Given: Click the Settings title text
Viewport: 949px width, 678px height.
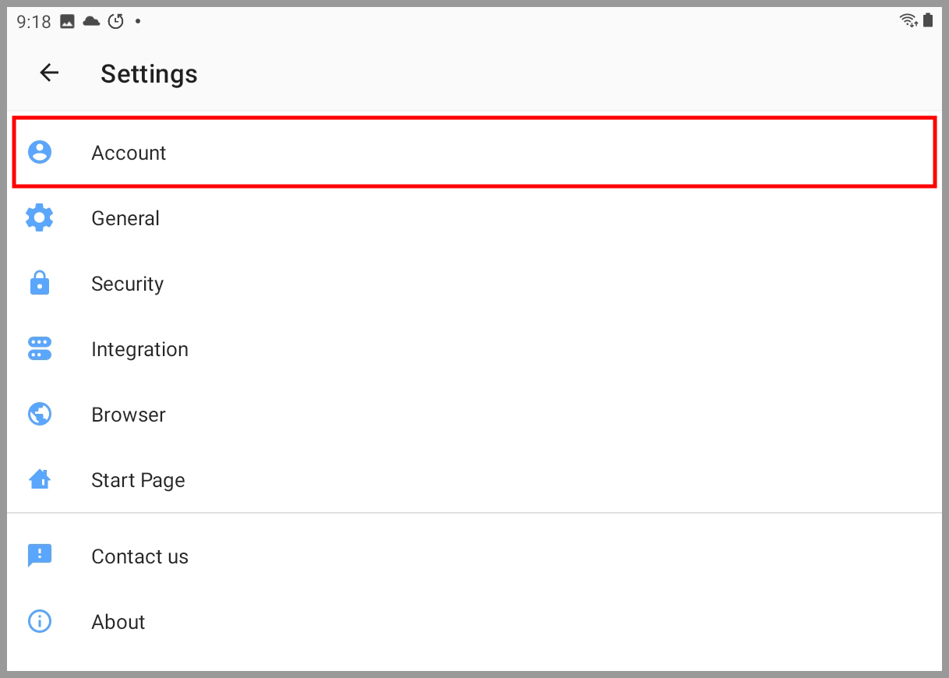Looking at the screenshot, I should [x=149, y=74].
